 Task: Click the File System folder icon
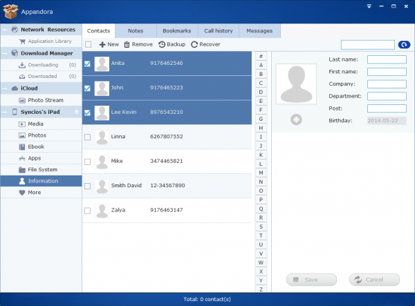click(x=22, y=170)
